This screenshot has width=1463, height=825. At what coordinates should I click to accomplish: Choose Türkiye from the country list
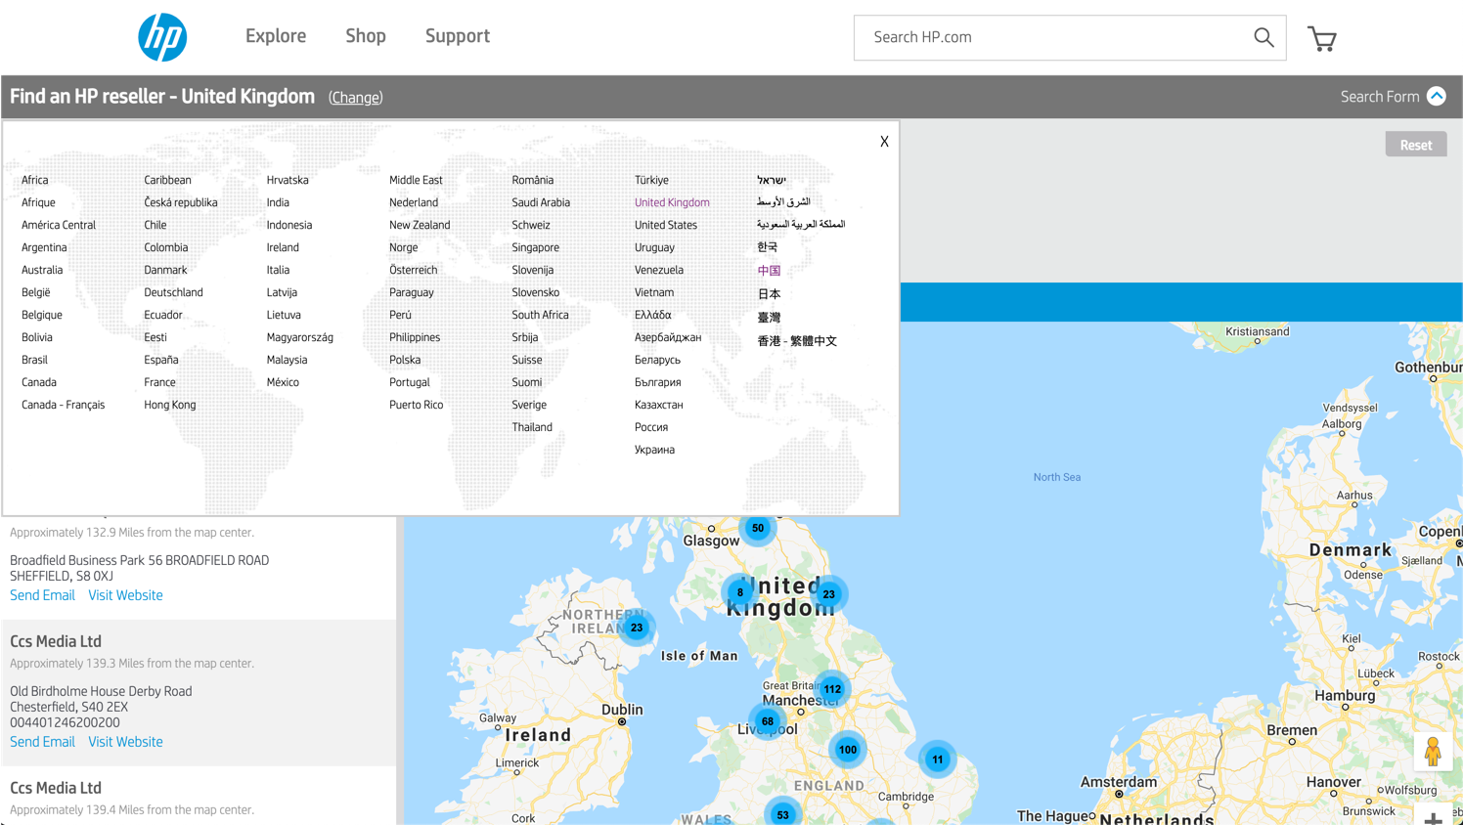[651, 180]
